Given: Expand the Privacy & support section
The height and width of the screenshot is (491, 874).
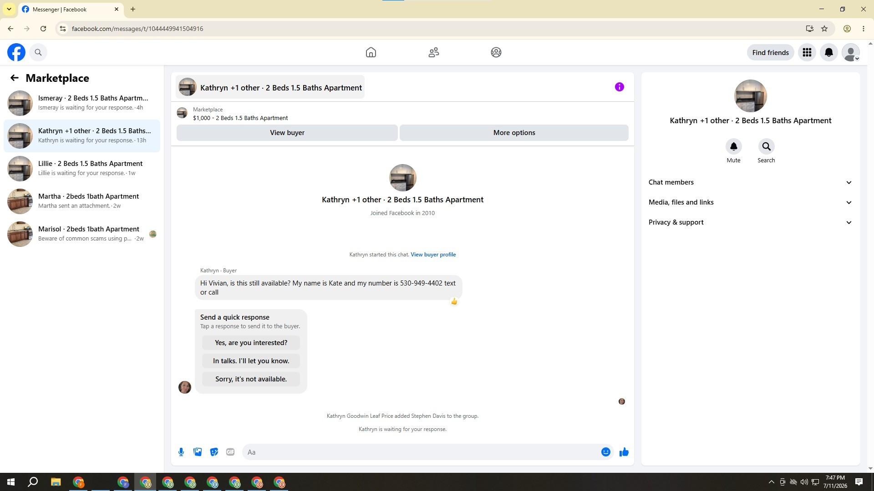Looking at the screenshot, I should coord(751,222).
